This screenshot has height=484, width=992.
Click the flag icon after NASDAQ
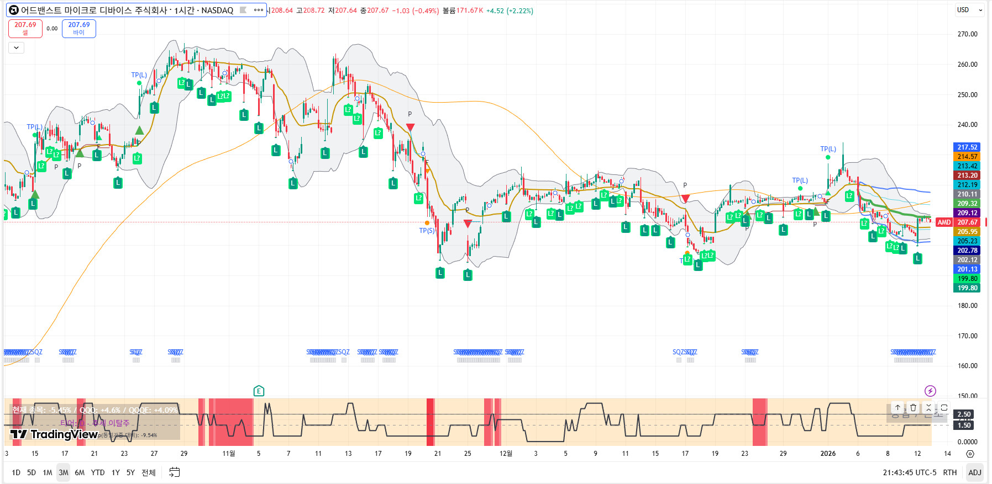(x=243, y=10)
